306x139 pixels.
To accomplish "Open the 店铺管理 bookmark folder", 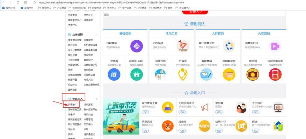I will [x=95, y=8].
